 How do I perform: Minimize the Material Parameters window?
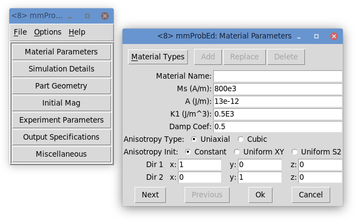(299, 36)
